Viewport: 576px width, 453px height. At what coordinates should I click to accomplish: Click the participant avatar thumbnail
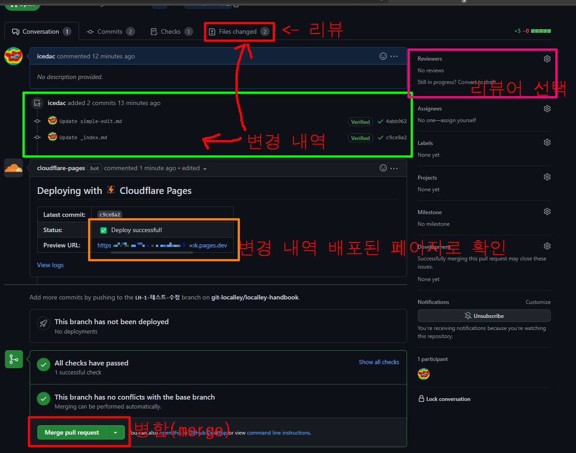click(424, 374)
